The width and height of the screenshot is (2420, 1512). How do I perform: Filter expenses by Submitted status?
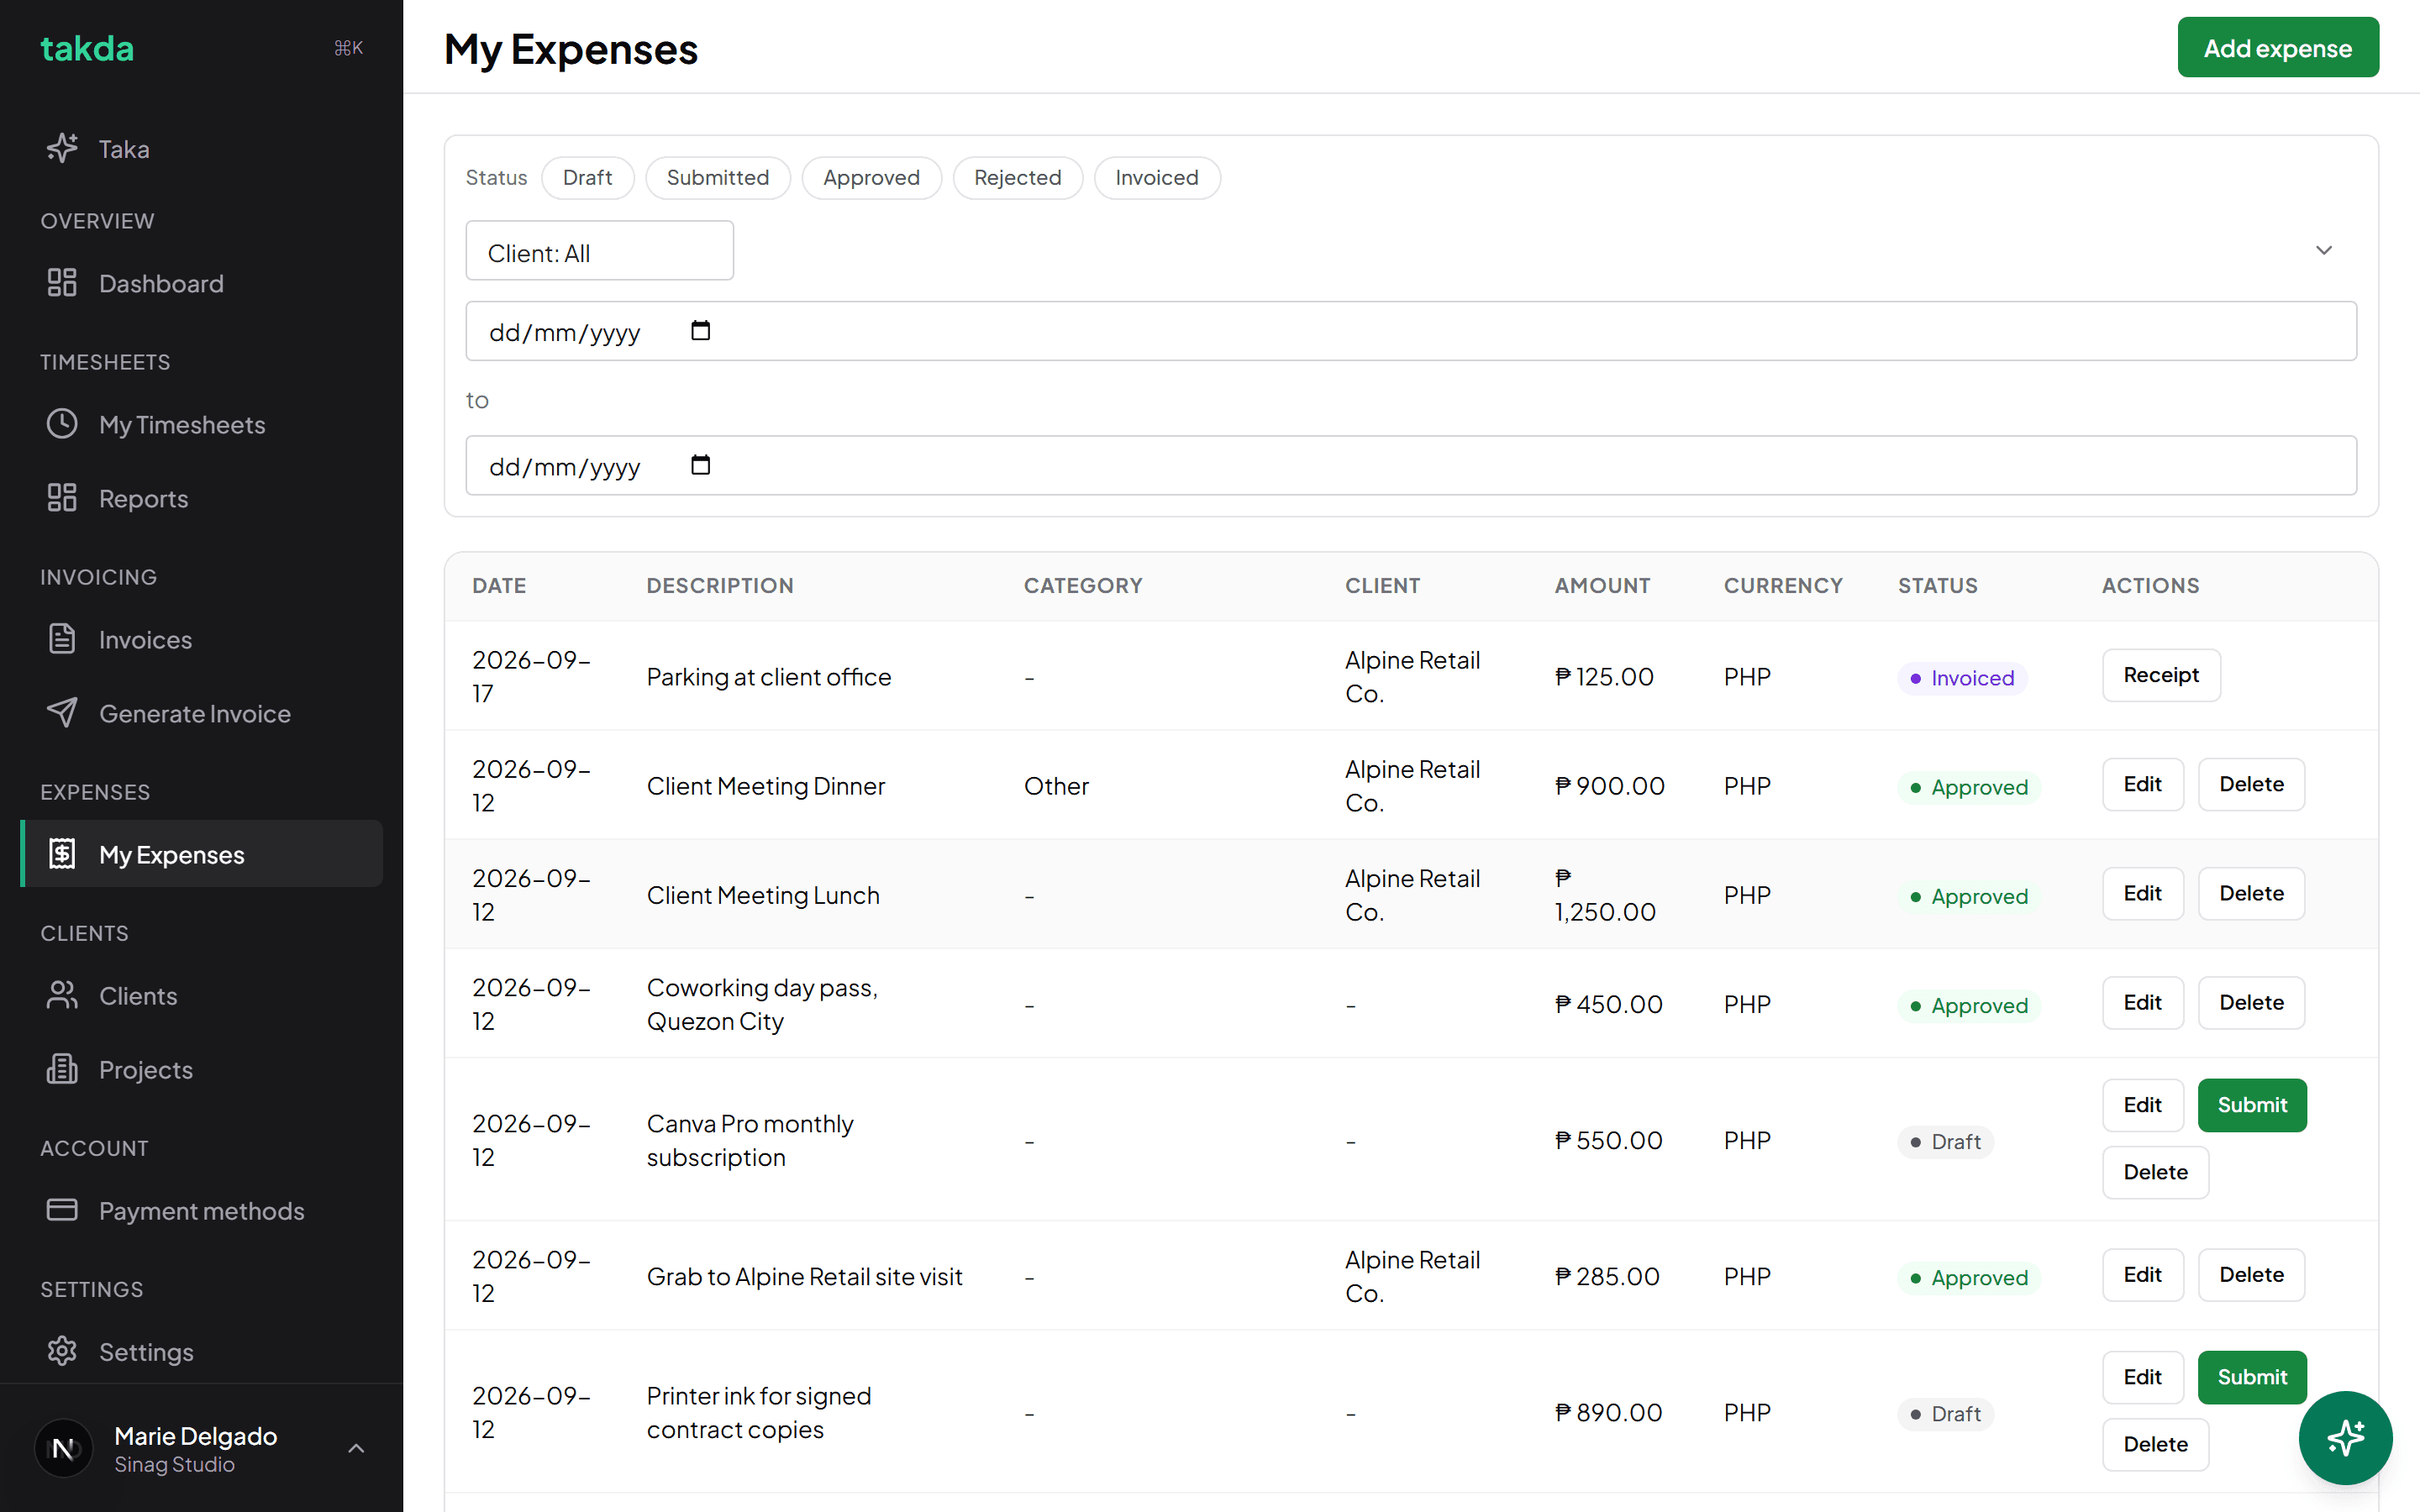(718, 178)
